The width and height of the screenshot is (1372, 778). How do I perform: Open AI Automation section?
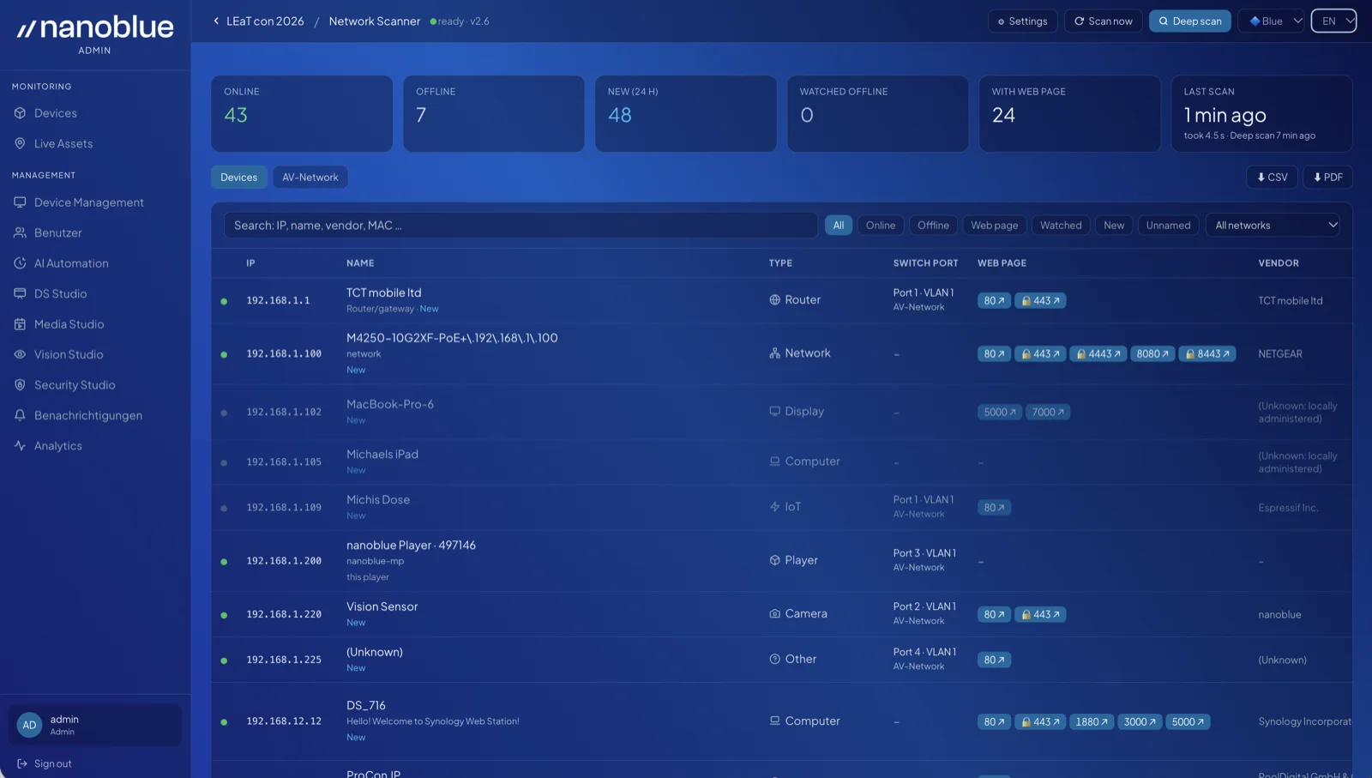pyautogui.click(x=71, y=263)
